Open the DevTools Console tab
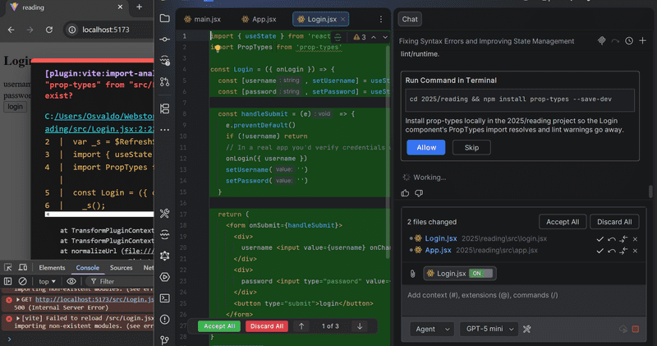This screenshot has width=657, height=346. point(88,268)
